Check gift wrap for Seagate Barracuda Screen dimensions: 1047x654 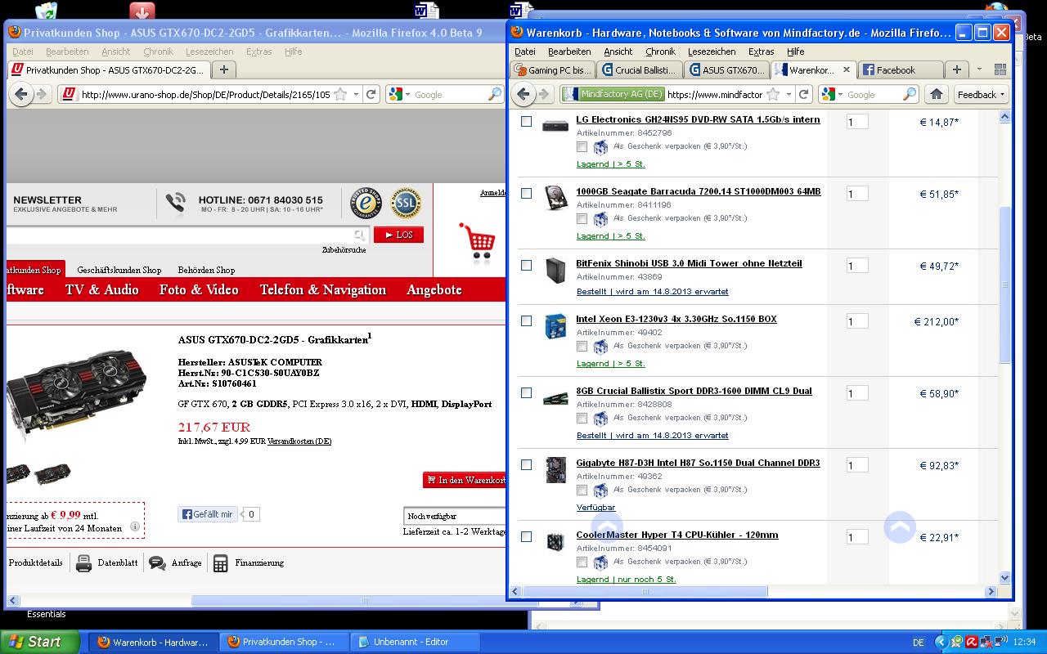point(582,219)
